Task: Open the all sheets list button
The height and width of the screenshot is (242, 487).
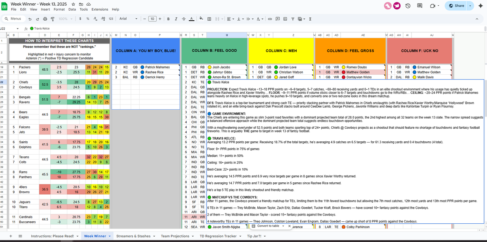Action: [20, 236]
